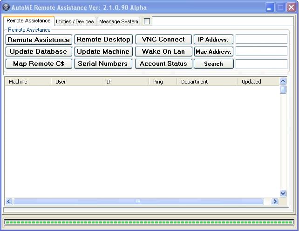
Task: Toggle the checkbox beside Message System tab
Action: (147, 21)
